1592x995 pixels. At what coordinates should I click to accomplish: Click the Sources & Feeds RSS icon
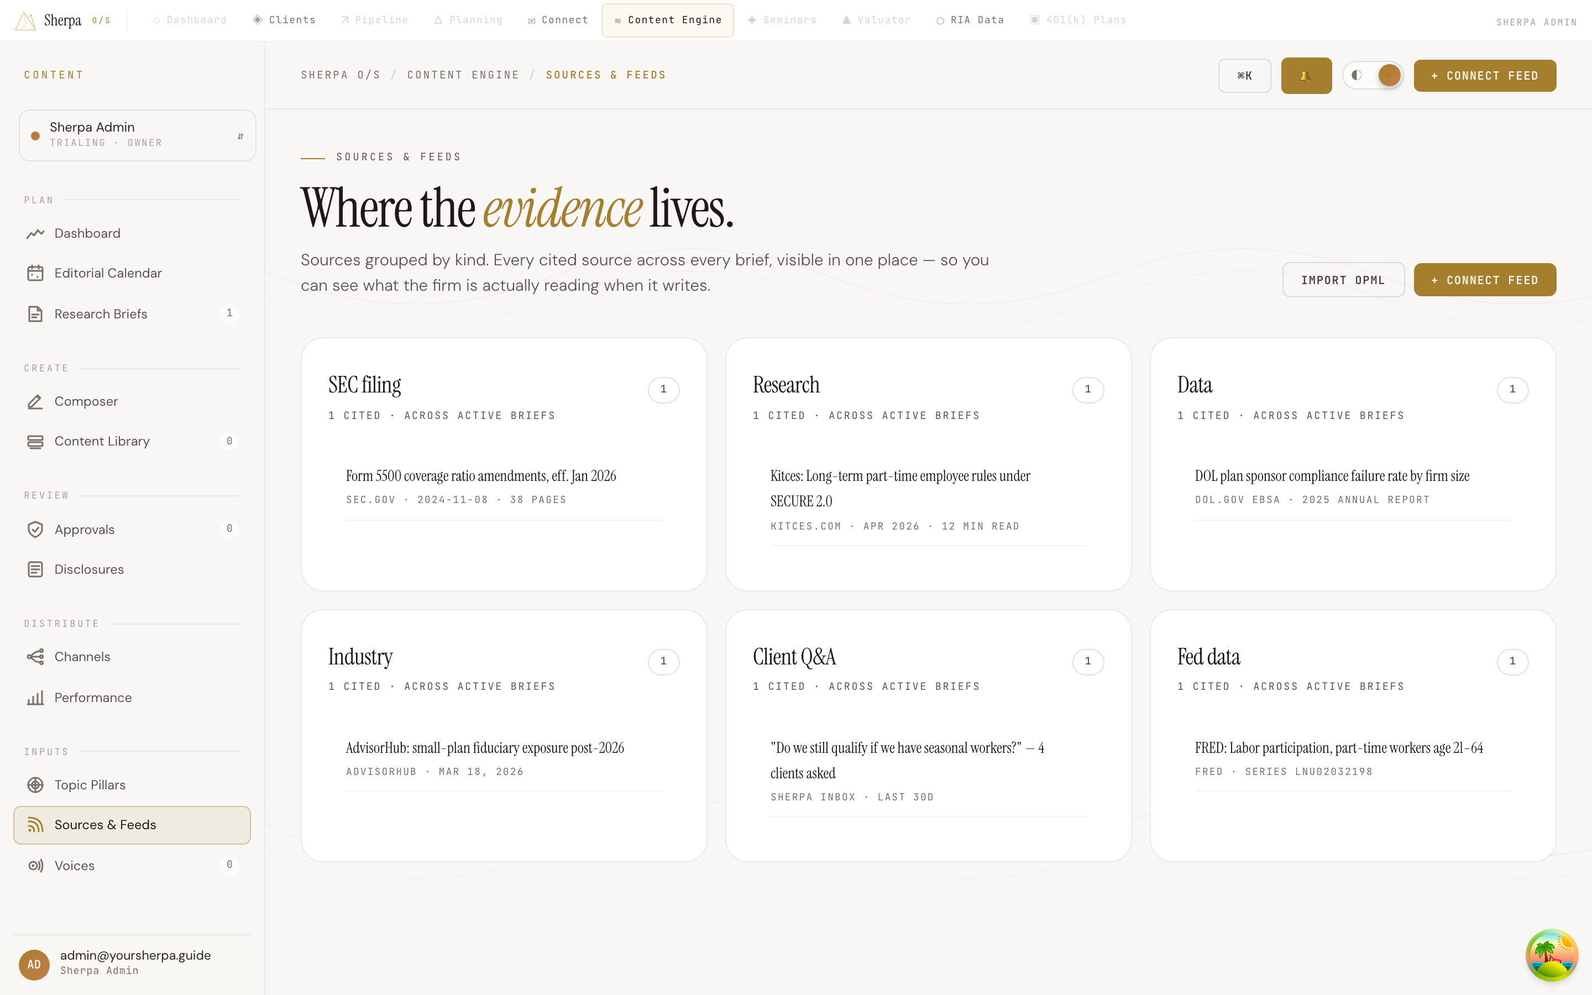(35, 825)
